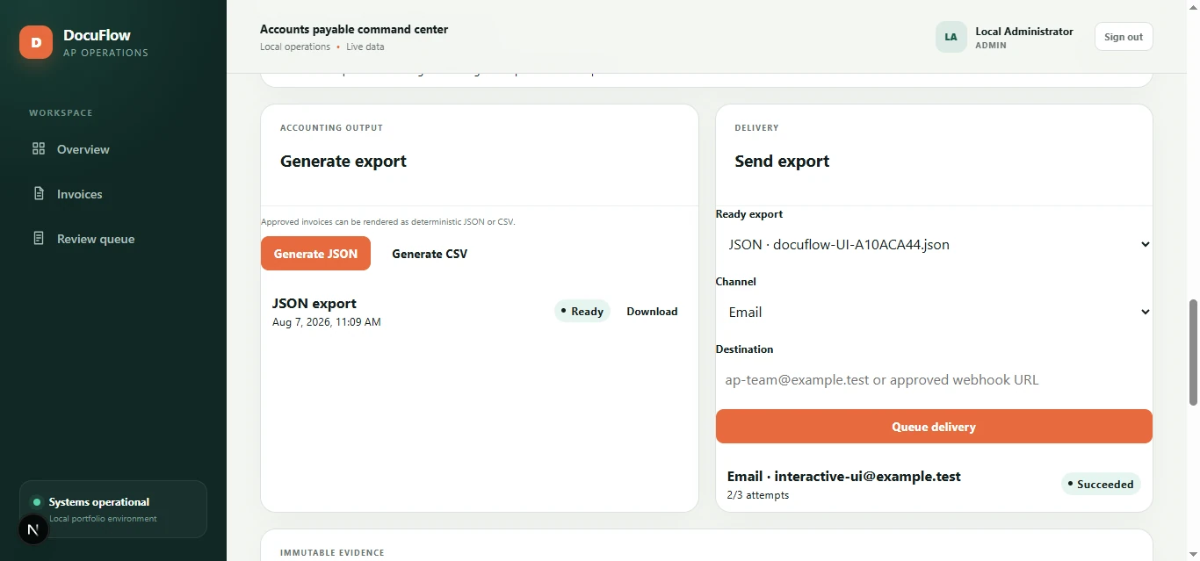Focus the Destination input field
1200x561 pixels.
tap(934, 380)
